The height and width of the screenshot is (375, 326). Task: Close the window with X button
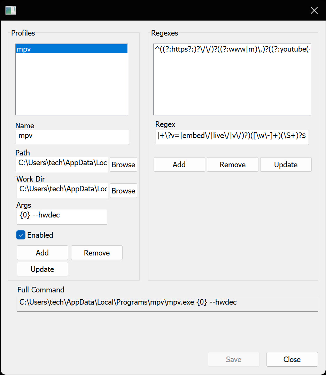click(x=314, y=10)
